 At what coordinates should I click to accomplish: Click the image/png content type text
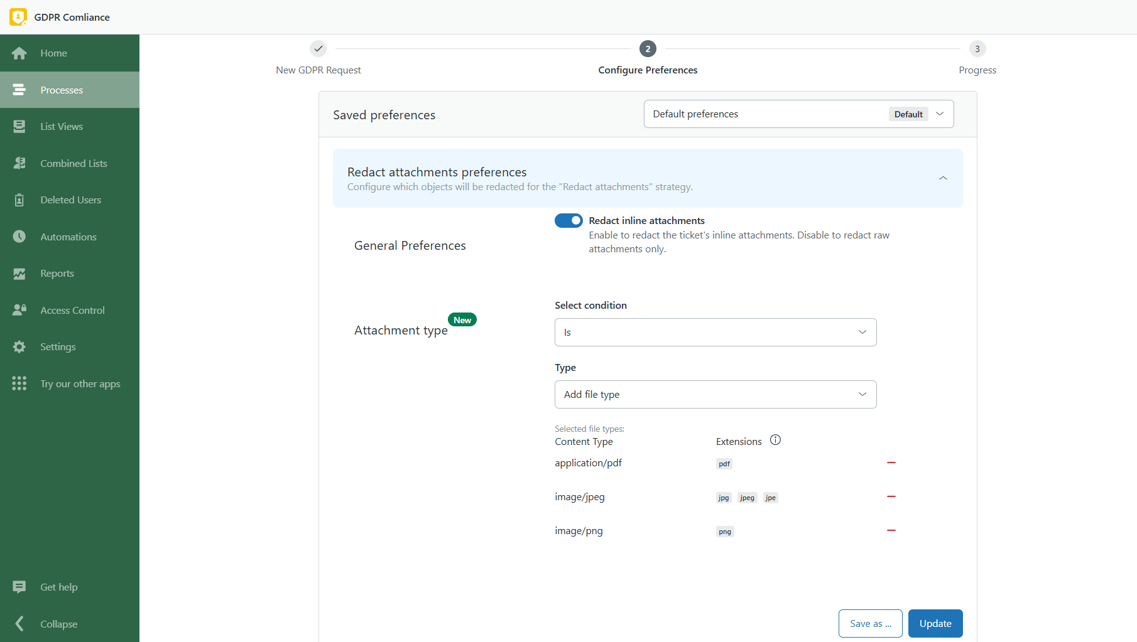579,530
